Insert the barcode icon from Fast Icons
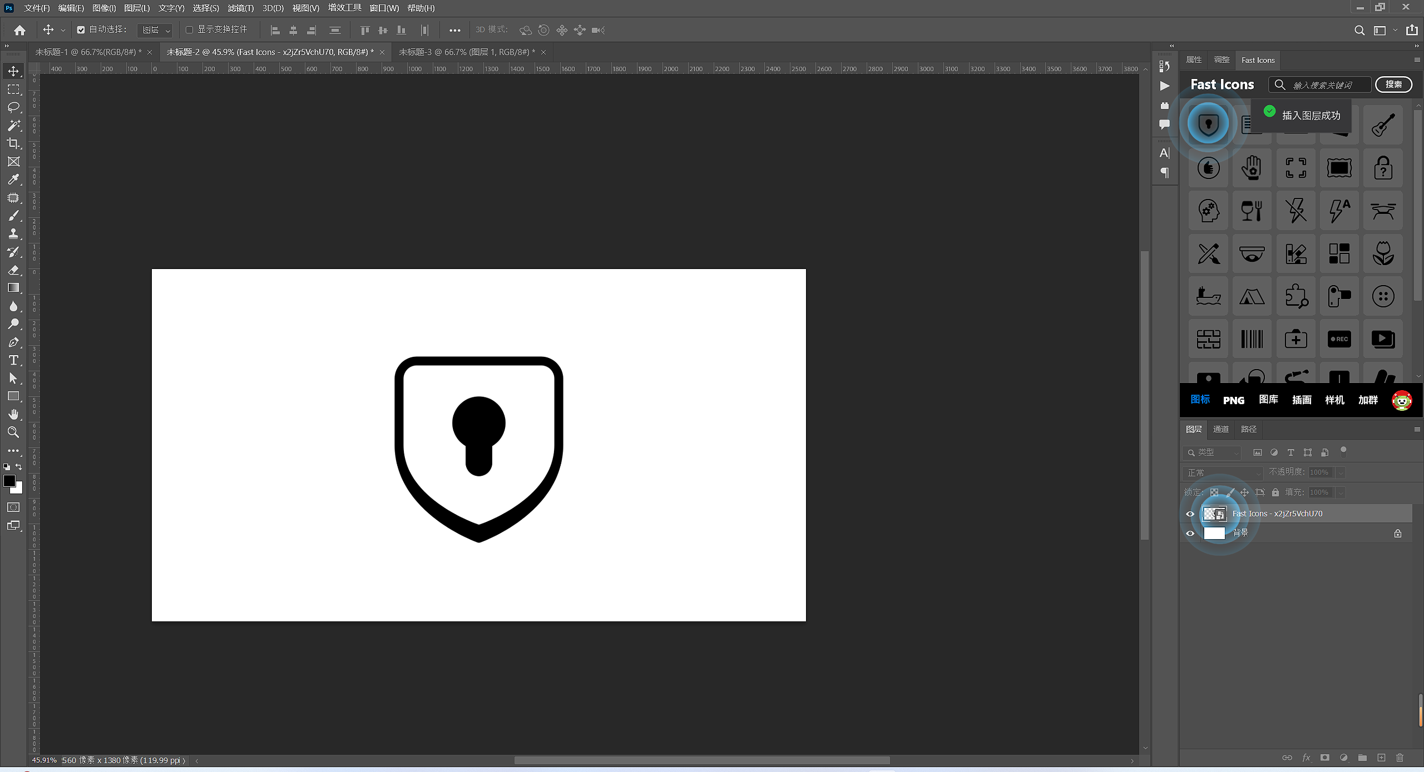The height and width of the screenshot is (772, 1424). [x=1252, y=338]
